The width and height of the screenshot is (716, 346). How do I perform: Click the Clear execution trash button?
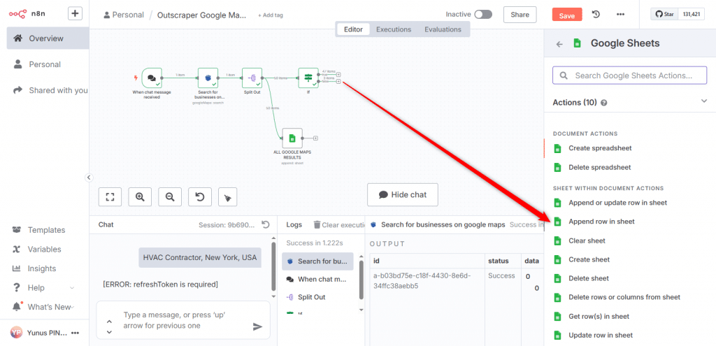click(339, 224)
